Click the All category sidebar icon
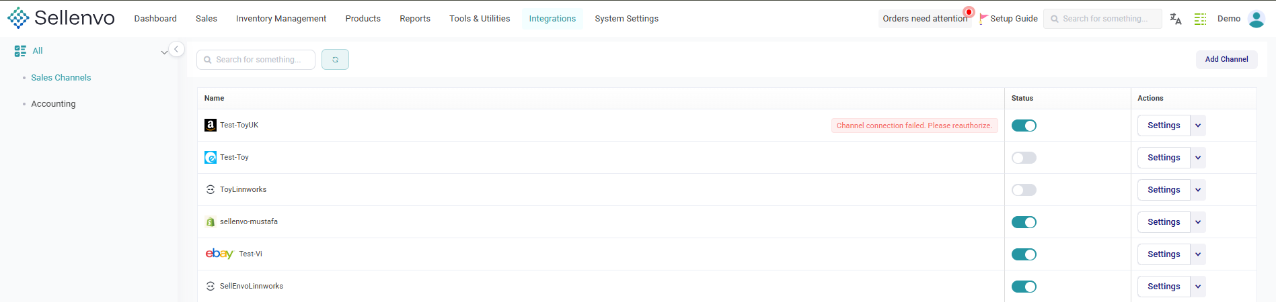 tap(20, 51)
